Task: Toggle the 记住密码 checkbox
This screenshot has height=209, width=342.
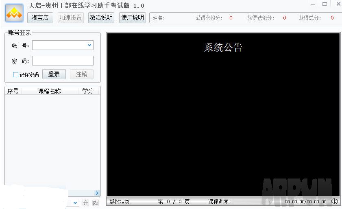Action: point(15,74)
